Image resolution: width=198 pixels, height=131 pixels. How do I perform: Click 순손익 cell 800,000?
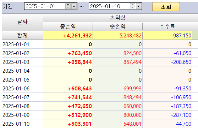pos(117,115)
